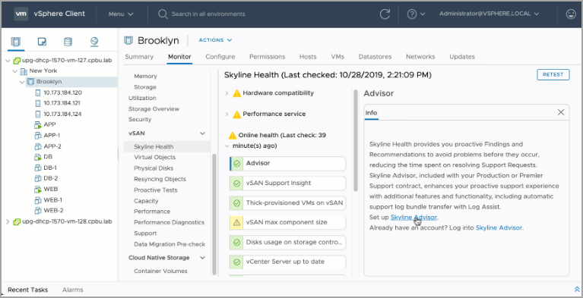The height and width of the screenshot is (298, 583).
Task: Open the help question mark icon
Action: [x=411, y=14]
